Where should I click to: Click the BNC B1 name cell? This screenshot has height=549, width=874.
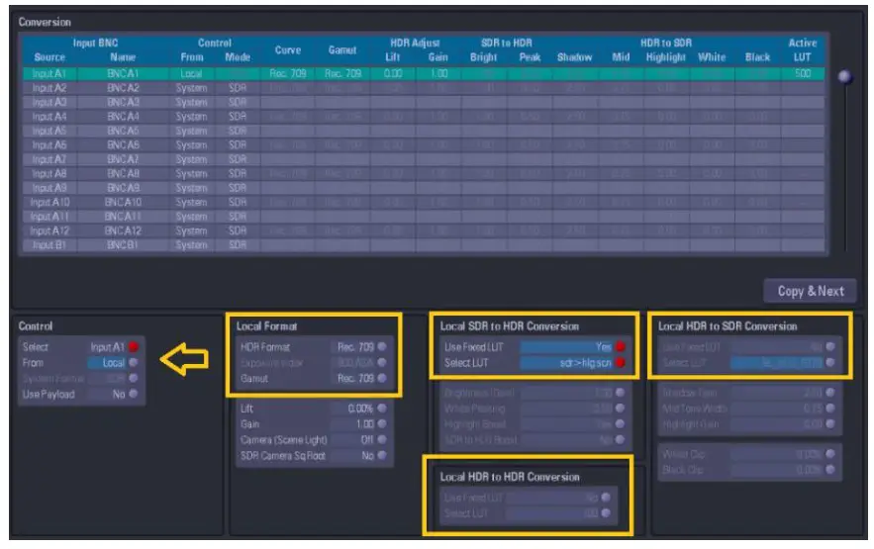coord(123,245)
